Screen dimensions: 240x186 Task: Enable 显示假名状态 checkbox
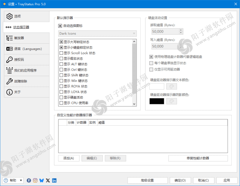click(61, 58)
